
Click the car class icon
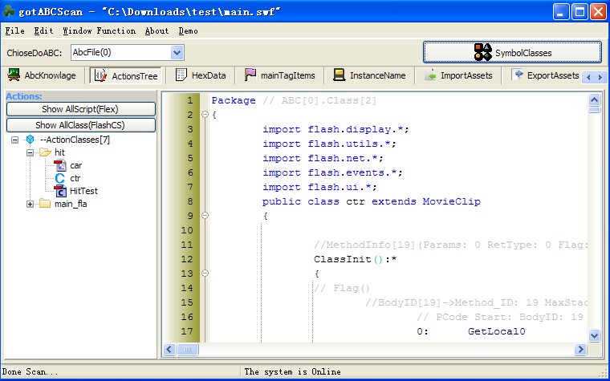click(x=60, y=165)
